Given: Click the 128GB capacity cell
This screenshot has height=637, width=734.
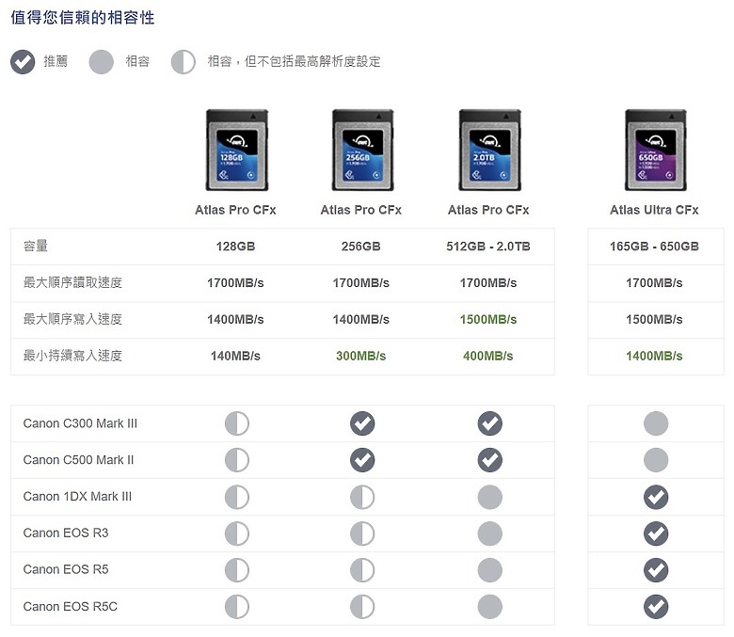Looking at the screenshot, I should click(235, 247).
